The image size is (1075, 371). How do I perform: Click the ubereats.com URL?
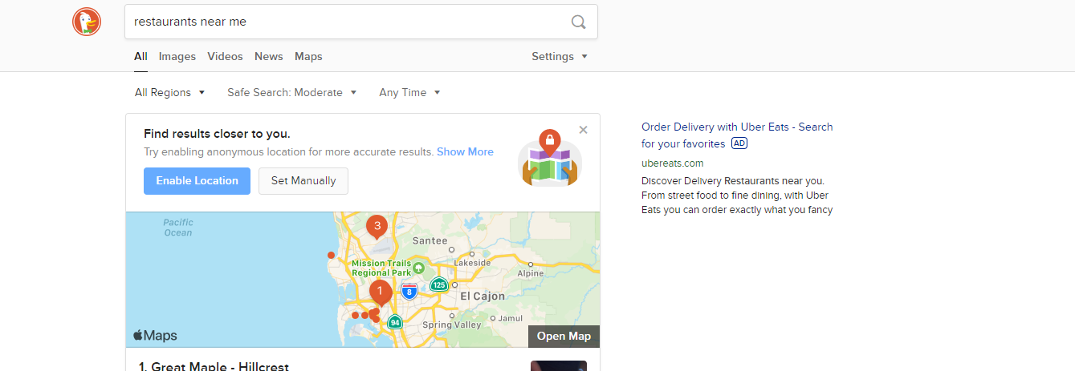[x=673, y=163]
